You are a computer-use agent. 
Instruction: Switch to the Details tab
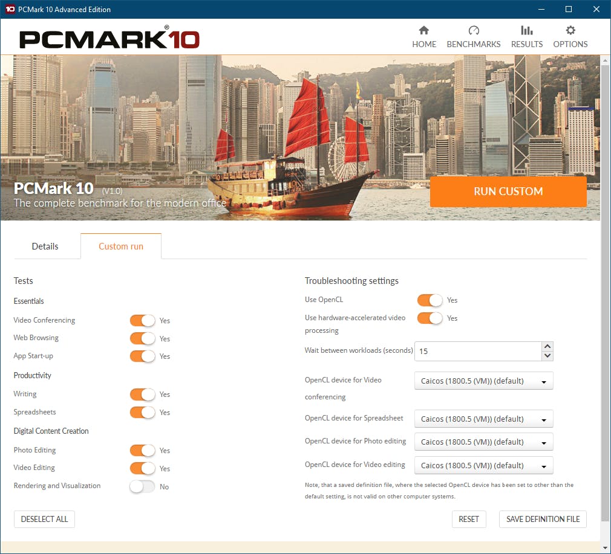coord(45,246)
